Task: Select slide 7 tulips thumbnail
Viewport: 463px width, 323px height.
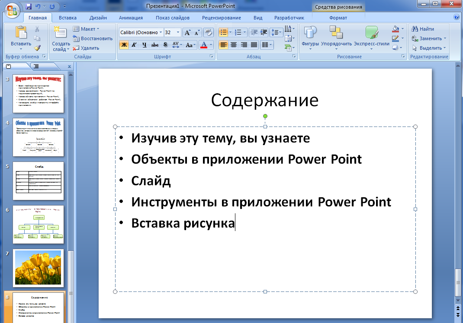Action: coord(38,268)
